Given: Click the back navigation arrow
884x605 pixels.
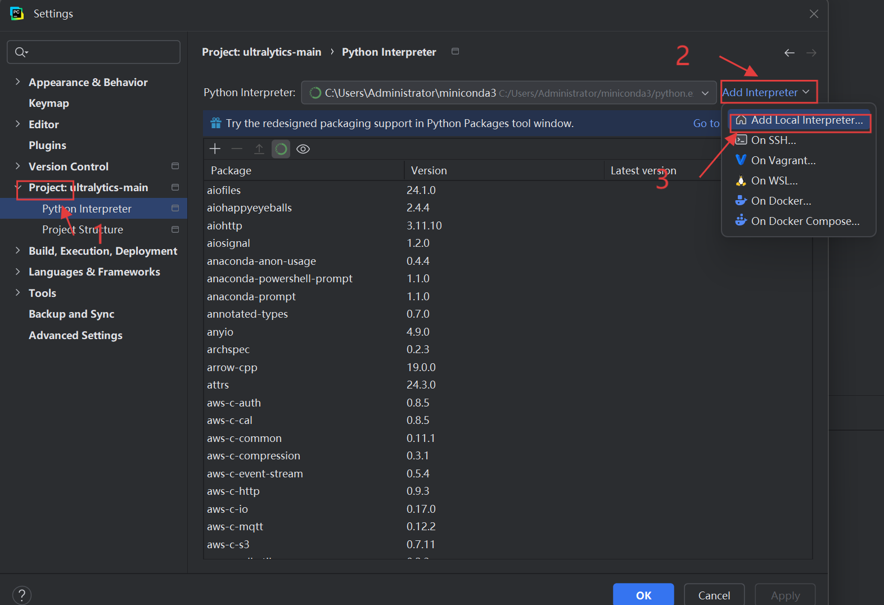Looking at the screenshot, I should 790,53.
